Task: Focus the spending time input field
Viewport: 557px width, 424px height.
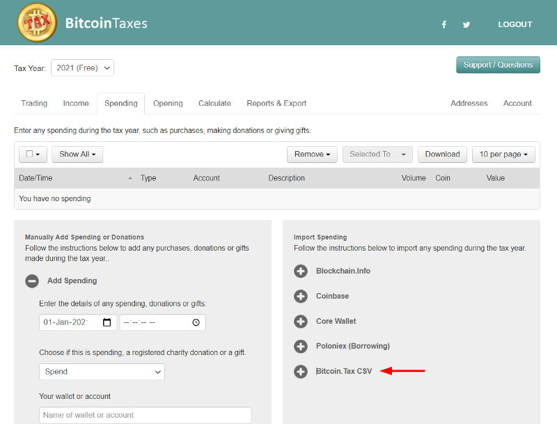Action: (163, 322)
